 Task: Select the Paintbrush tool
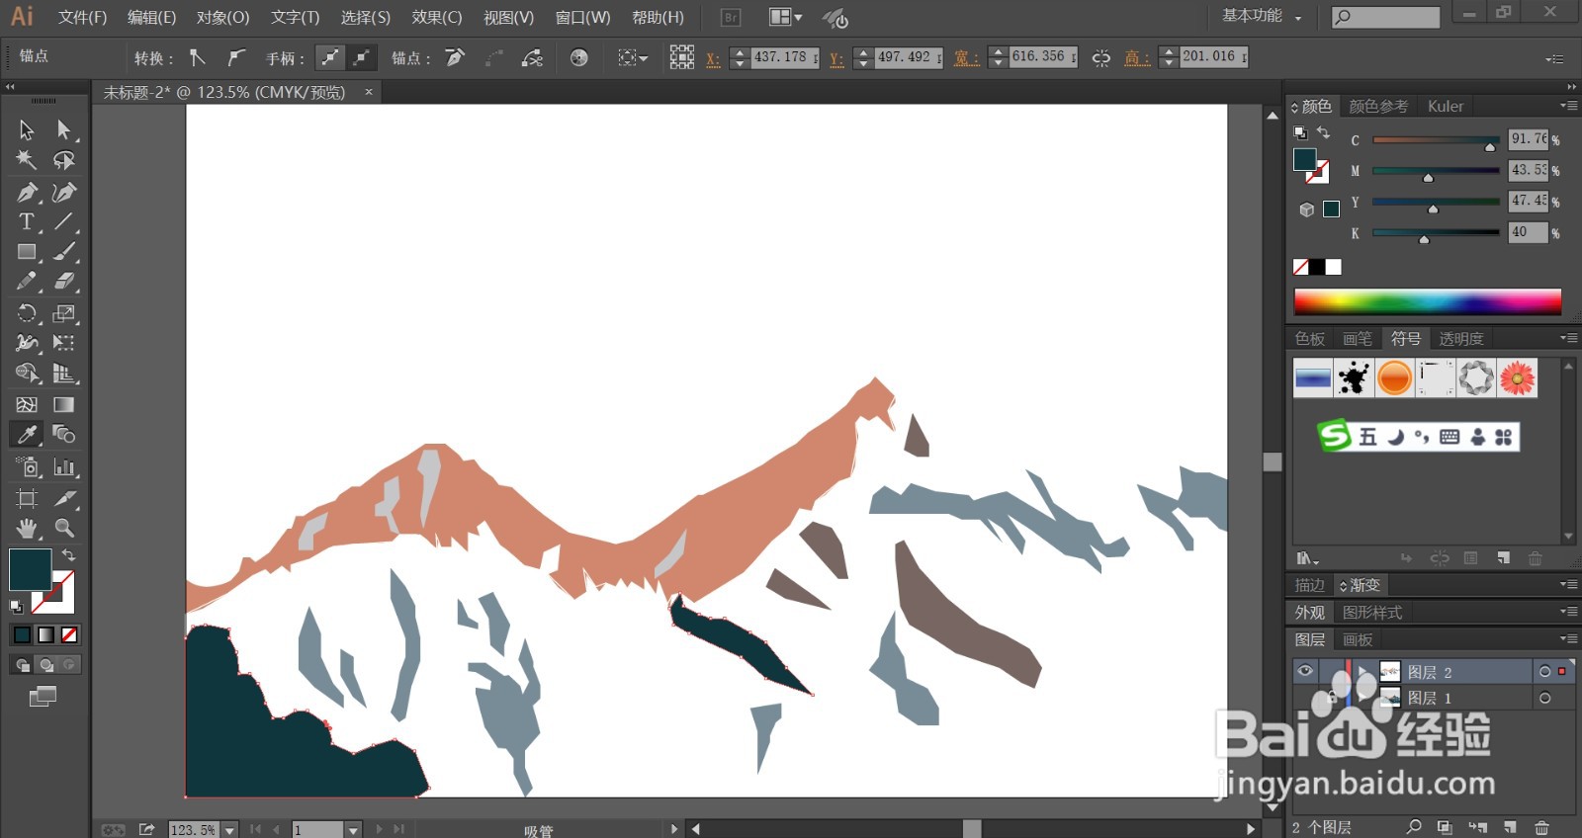tap(63, 252)
